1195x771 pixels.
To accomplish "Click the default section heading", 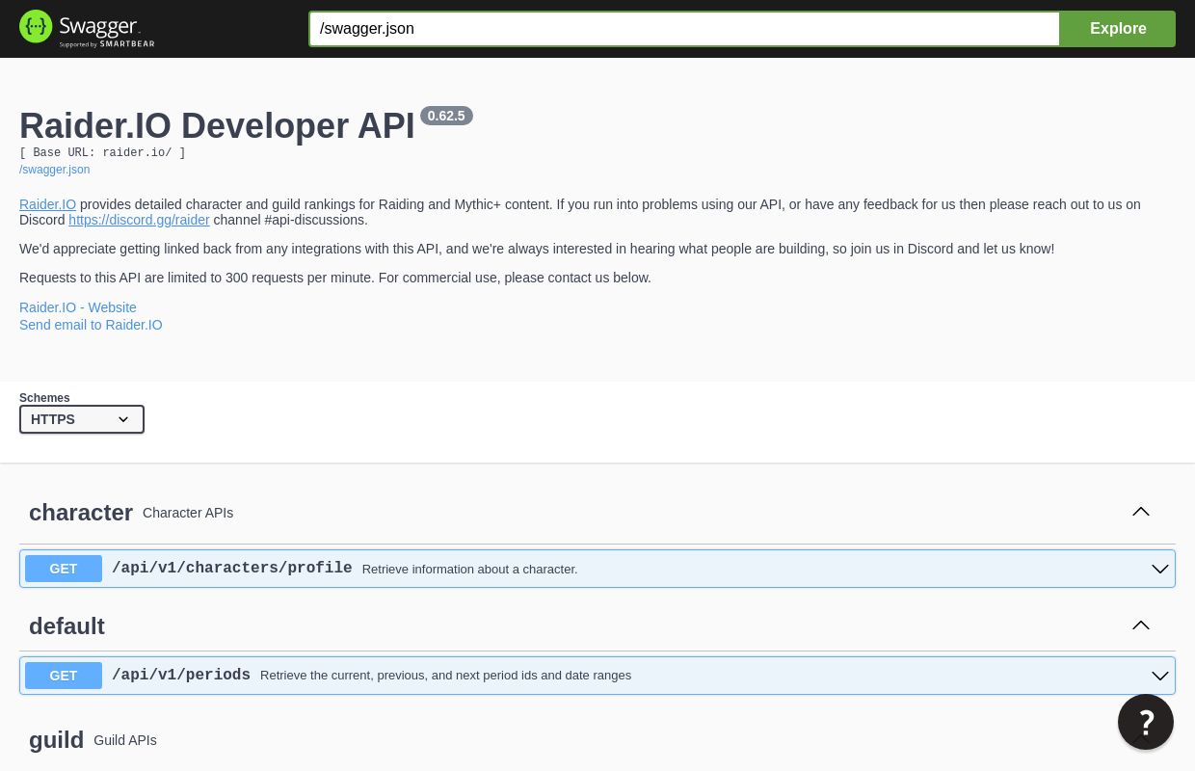I will point(66,626).
